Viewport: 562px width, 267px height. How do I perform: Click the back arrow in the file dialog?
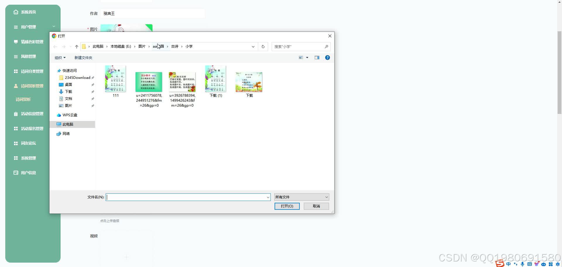[55, 46]
